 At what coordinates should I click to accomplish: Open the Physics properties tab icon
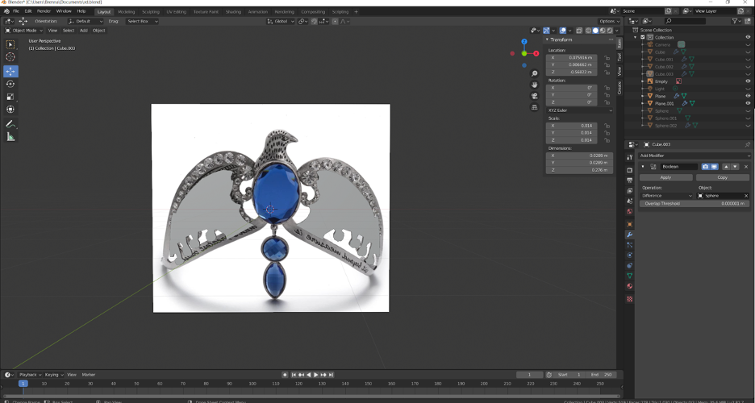pos(629,256)
